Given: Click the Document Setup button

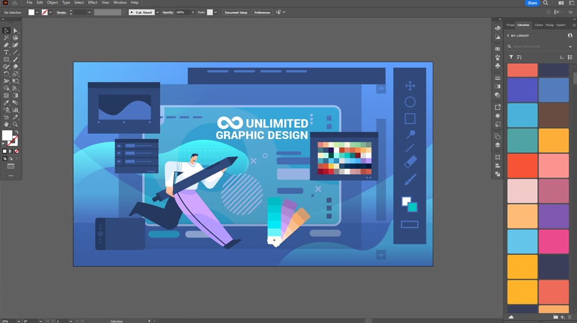Looking at the screenshot, I should [x=236, y=12].
